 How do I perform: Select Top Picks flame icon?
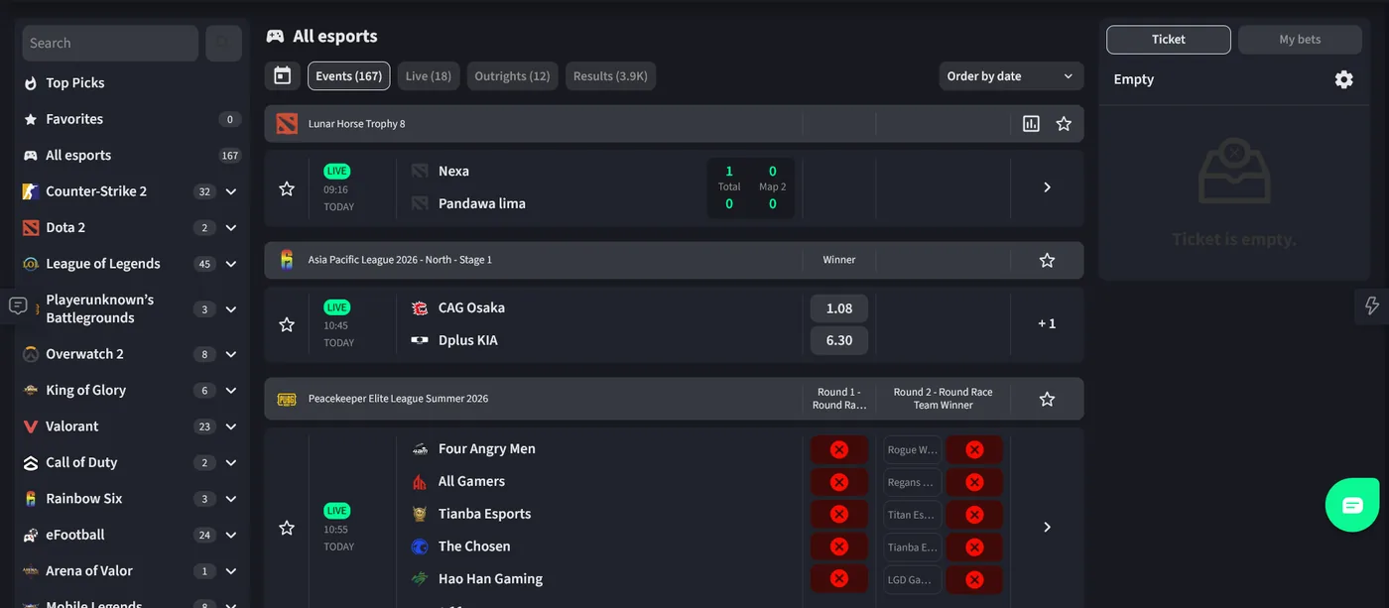(31, 83)
